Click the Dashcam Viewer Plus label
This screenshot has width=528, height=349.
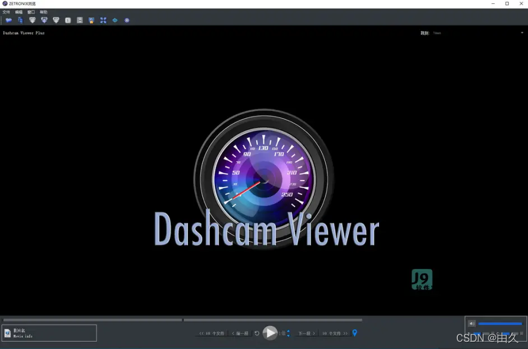[24, 33]
